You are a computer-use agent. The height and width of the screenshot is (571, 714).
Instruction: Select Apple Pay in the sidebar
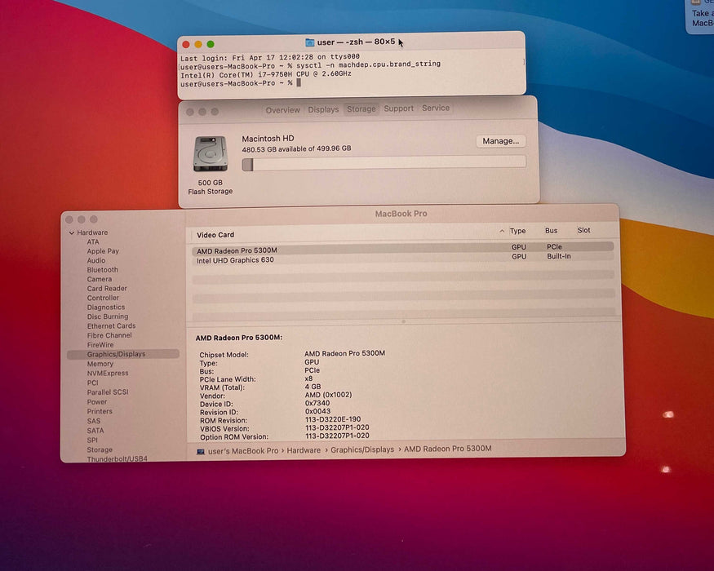(x=103, y=251)
